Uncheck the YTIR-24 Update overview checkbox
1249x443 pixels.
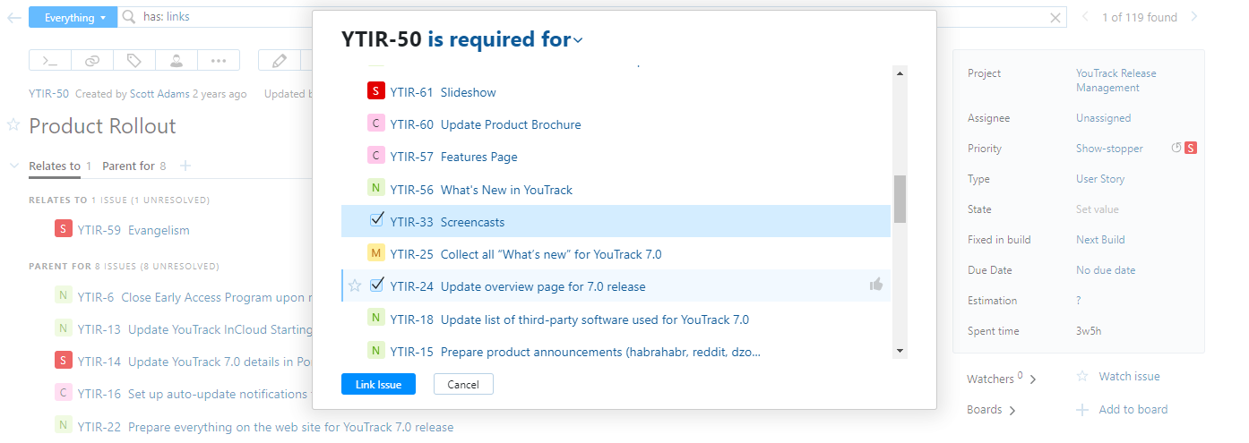click(376, 285)
